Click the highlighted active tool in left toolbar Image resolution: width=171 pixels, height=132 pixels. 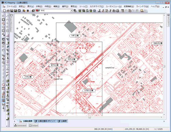(x=3, y=100)
